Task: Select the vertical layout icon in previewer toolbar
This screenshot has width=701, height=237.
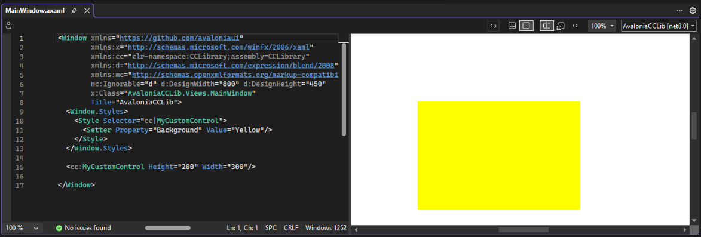Action: pos(526,26)
